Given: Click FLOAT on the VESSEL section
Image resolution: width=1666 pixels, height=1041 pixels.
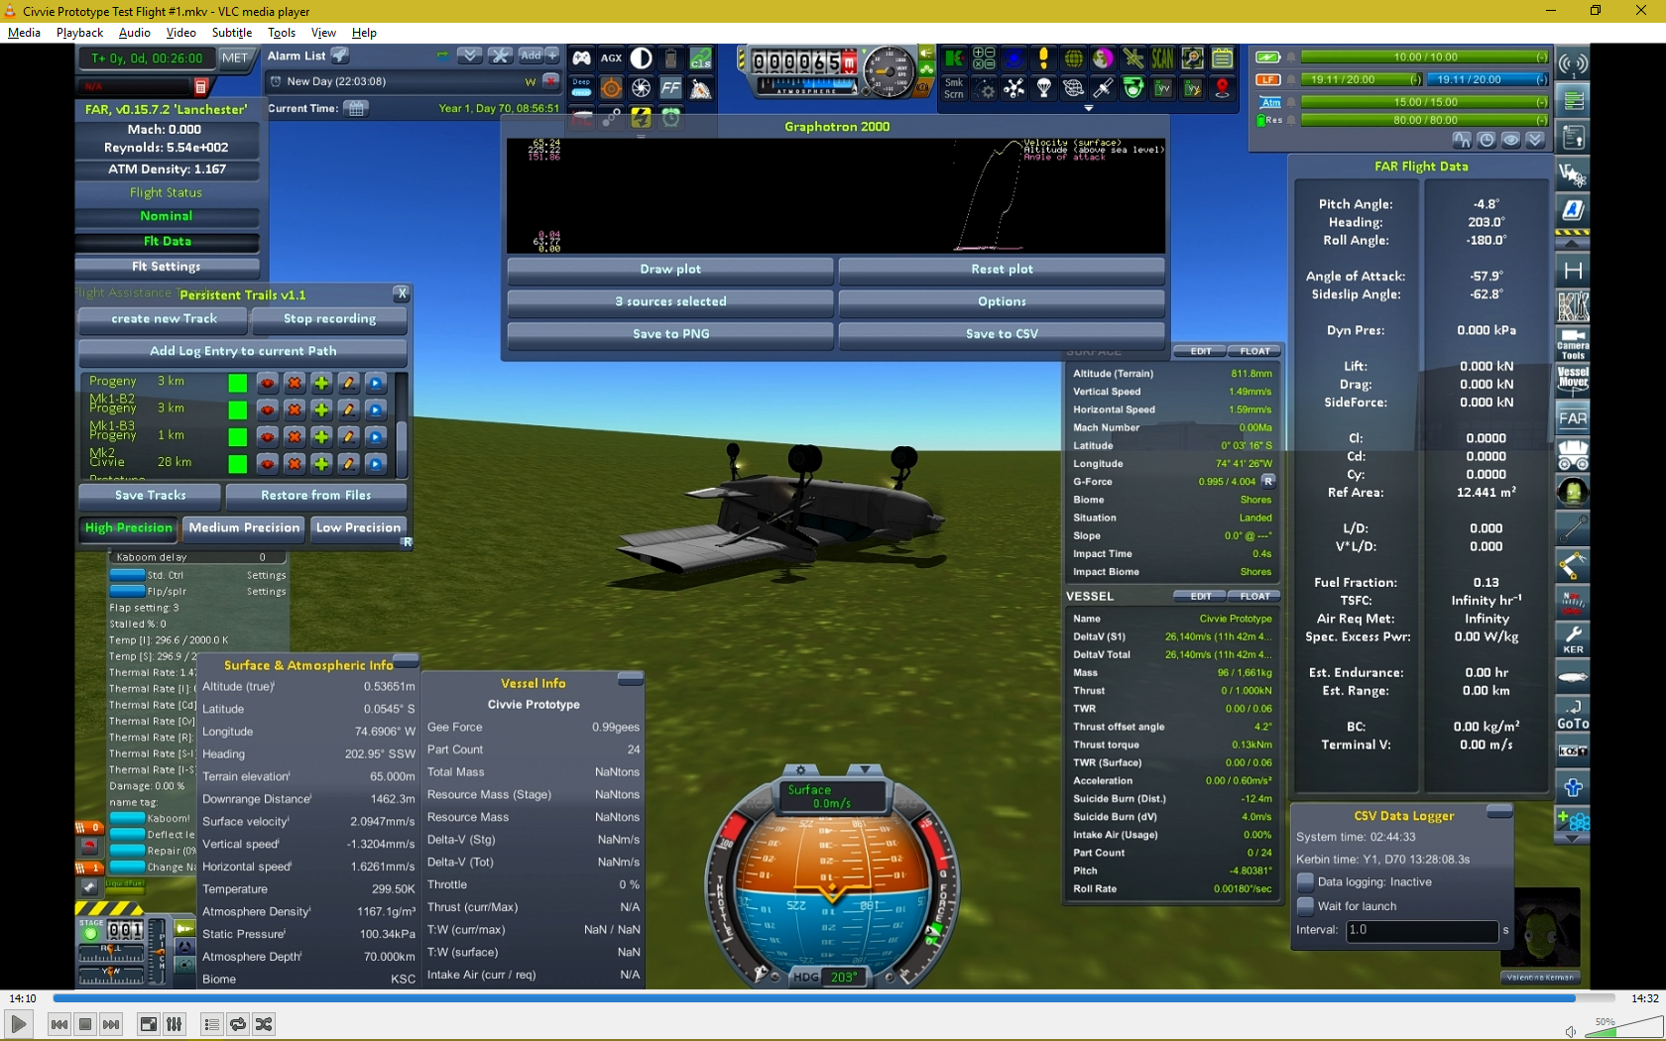Looking at the screenshot, I should point(1254,597).
